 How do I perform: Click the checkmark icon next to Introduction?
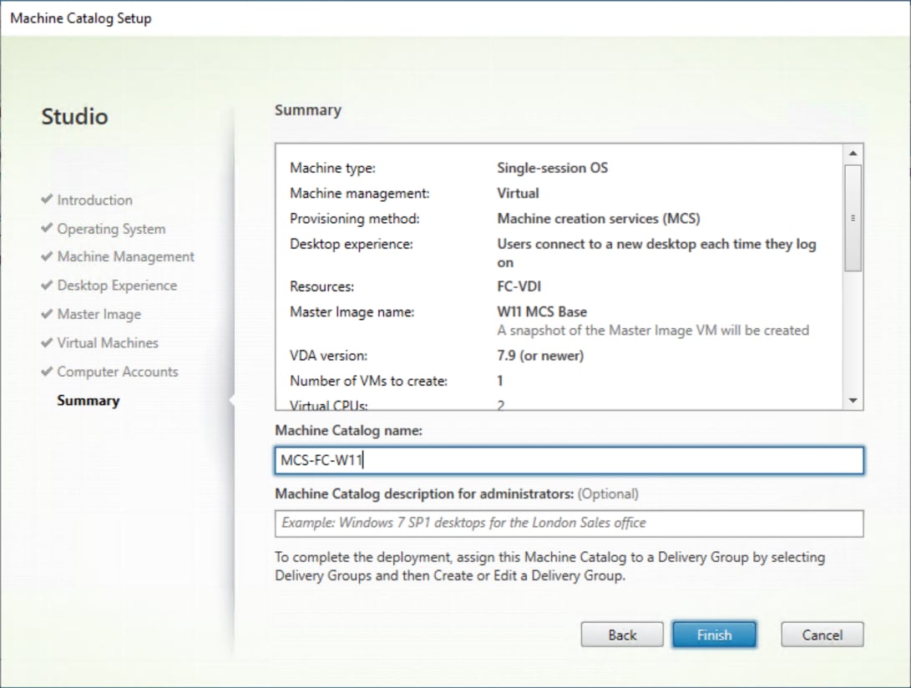tap(47, 200)
